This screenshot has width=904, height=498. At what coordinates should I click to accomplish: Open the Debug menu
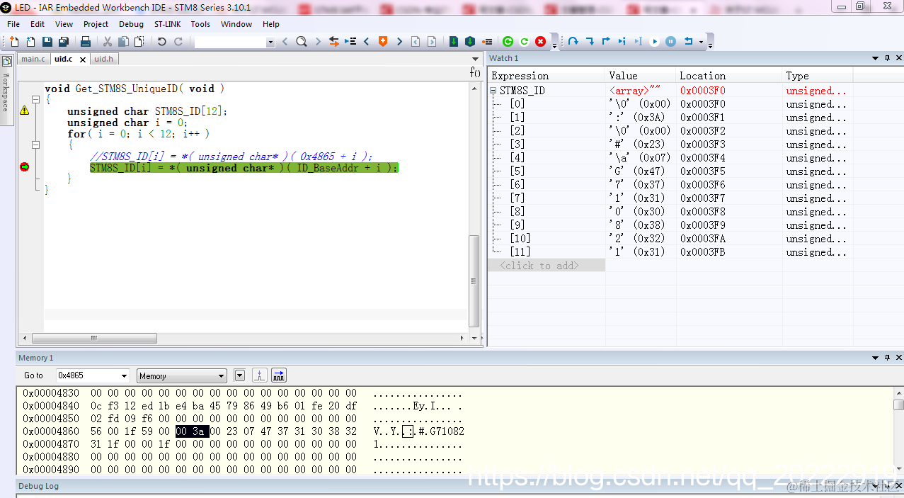131,24
